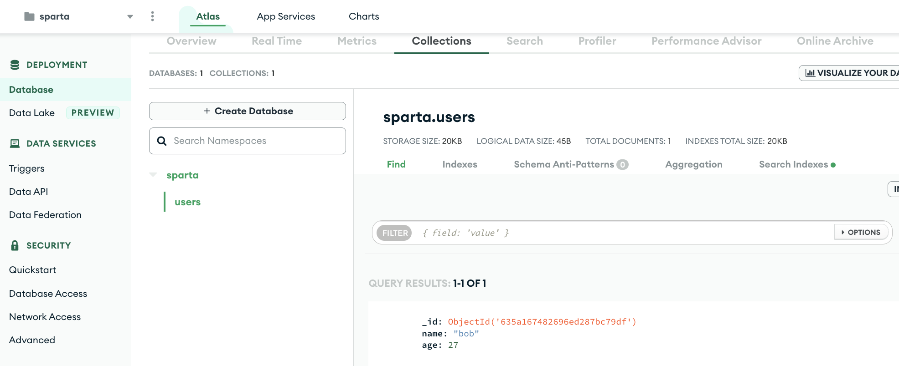
Task: Click the sparta project folder icon
Action: coord(29,16)
